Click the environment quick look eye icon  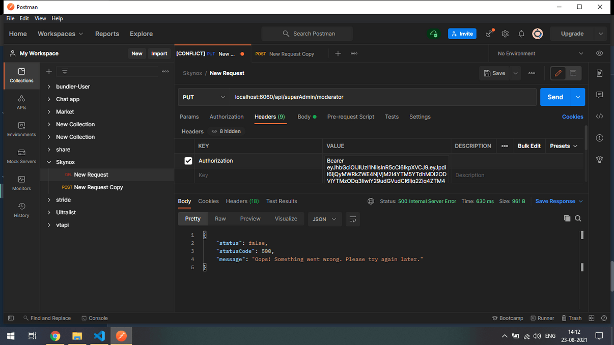pos(599,53)
